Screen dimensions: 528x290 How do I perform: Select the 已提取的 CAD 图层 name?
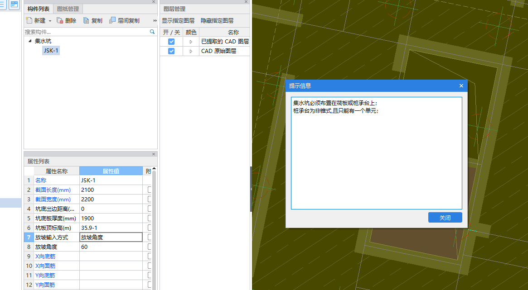pos(225,41)
